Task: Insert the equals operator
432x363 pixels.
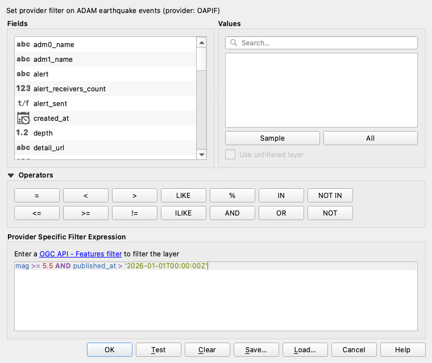Action: click(37, 196)
